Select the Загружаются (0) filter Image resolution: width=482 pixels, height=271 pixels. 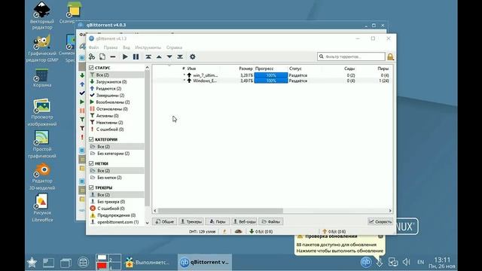click(x=116, y=82)
